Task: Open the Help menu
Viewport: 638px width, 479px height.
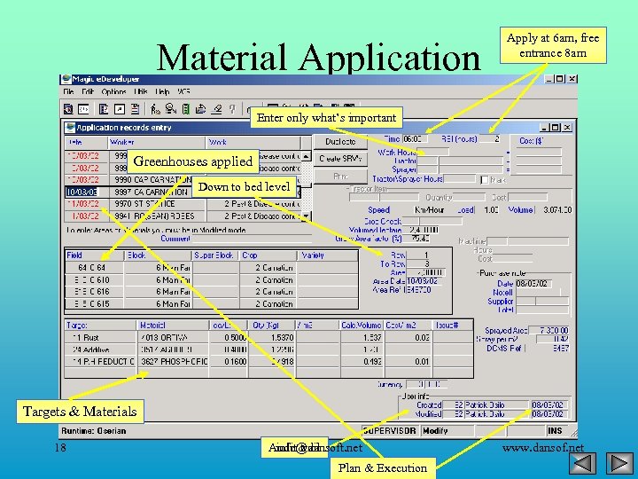Action: (162, 91)
